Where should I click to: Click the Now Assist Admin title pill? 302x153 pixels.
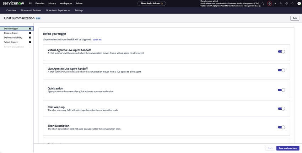pos(152,4)
